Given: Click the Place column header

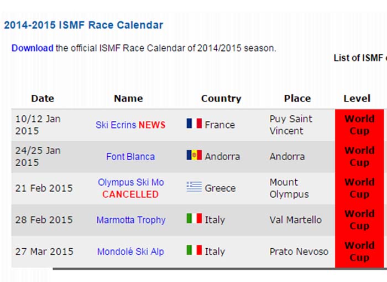Looking at the screenshot, I should (297, 99).
